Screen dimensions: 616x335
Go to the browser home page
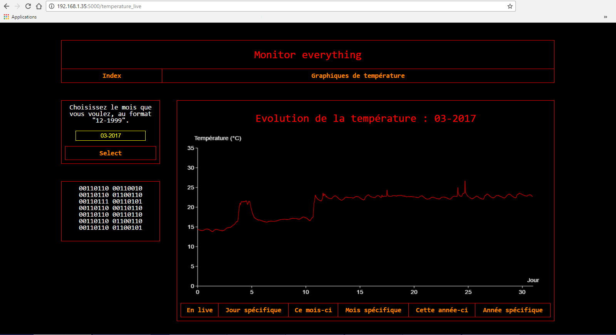[39, 6]
